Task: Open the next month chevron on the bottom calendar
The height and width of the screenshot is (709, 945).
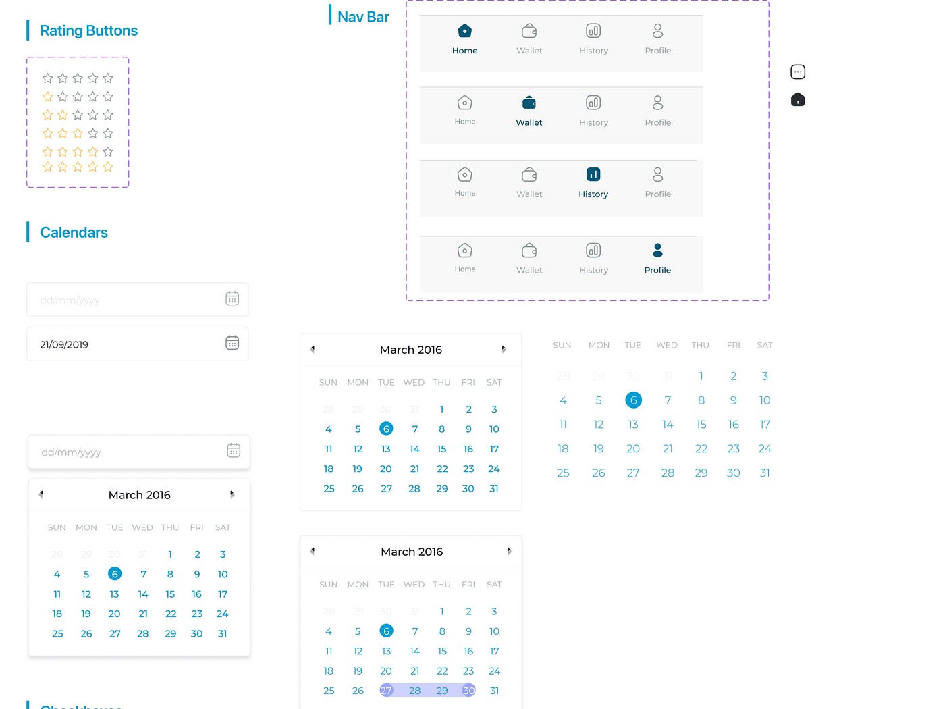Action: [x=509, y=551]
